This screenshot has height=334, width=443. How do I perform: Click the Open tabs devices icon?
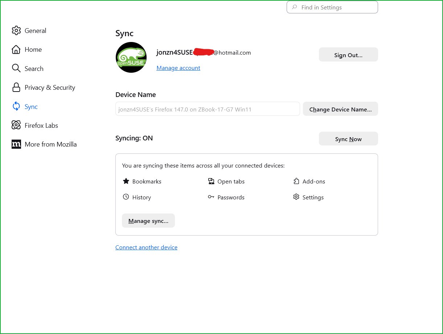211,181
